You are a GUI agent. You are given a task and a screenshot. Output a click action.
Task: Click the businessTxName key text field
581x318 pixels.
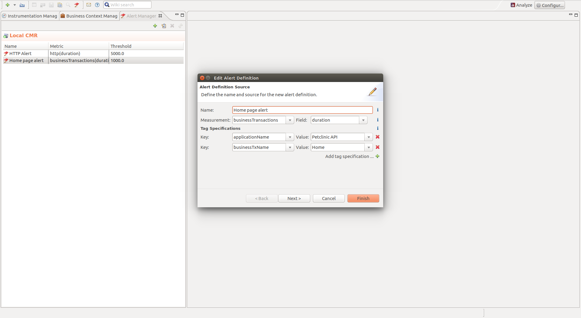259,147
